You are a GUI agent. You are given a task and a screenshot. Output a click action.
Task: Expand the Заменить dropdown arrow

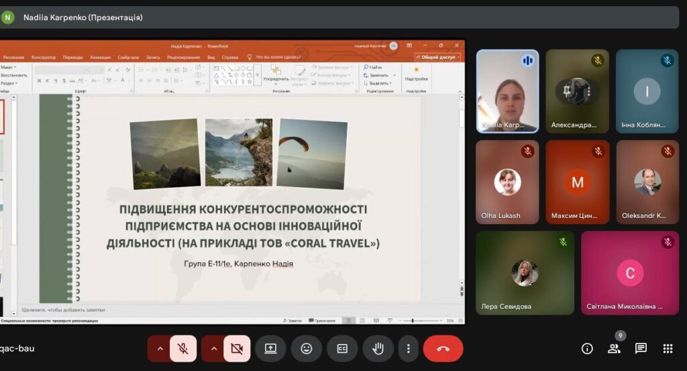pos(394,75)
